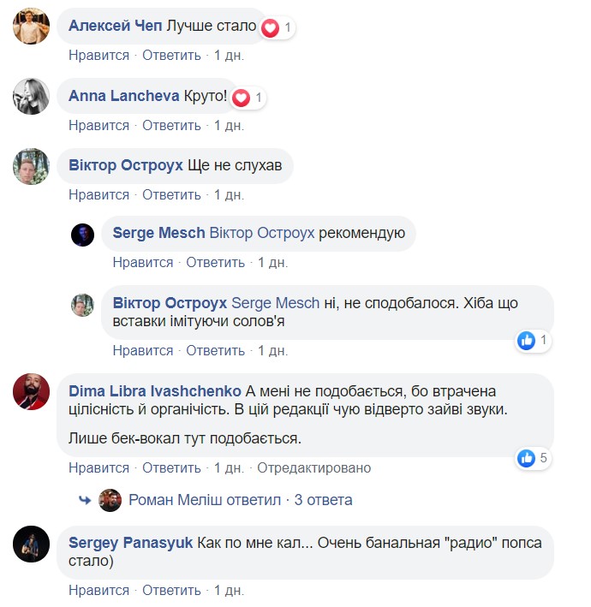Click the heart reaction on Алексей Чеп's comment
The image size is (591, 607).
tap(271, 27)
